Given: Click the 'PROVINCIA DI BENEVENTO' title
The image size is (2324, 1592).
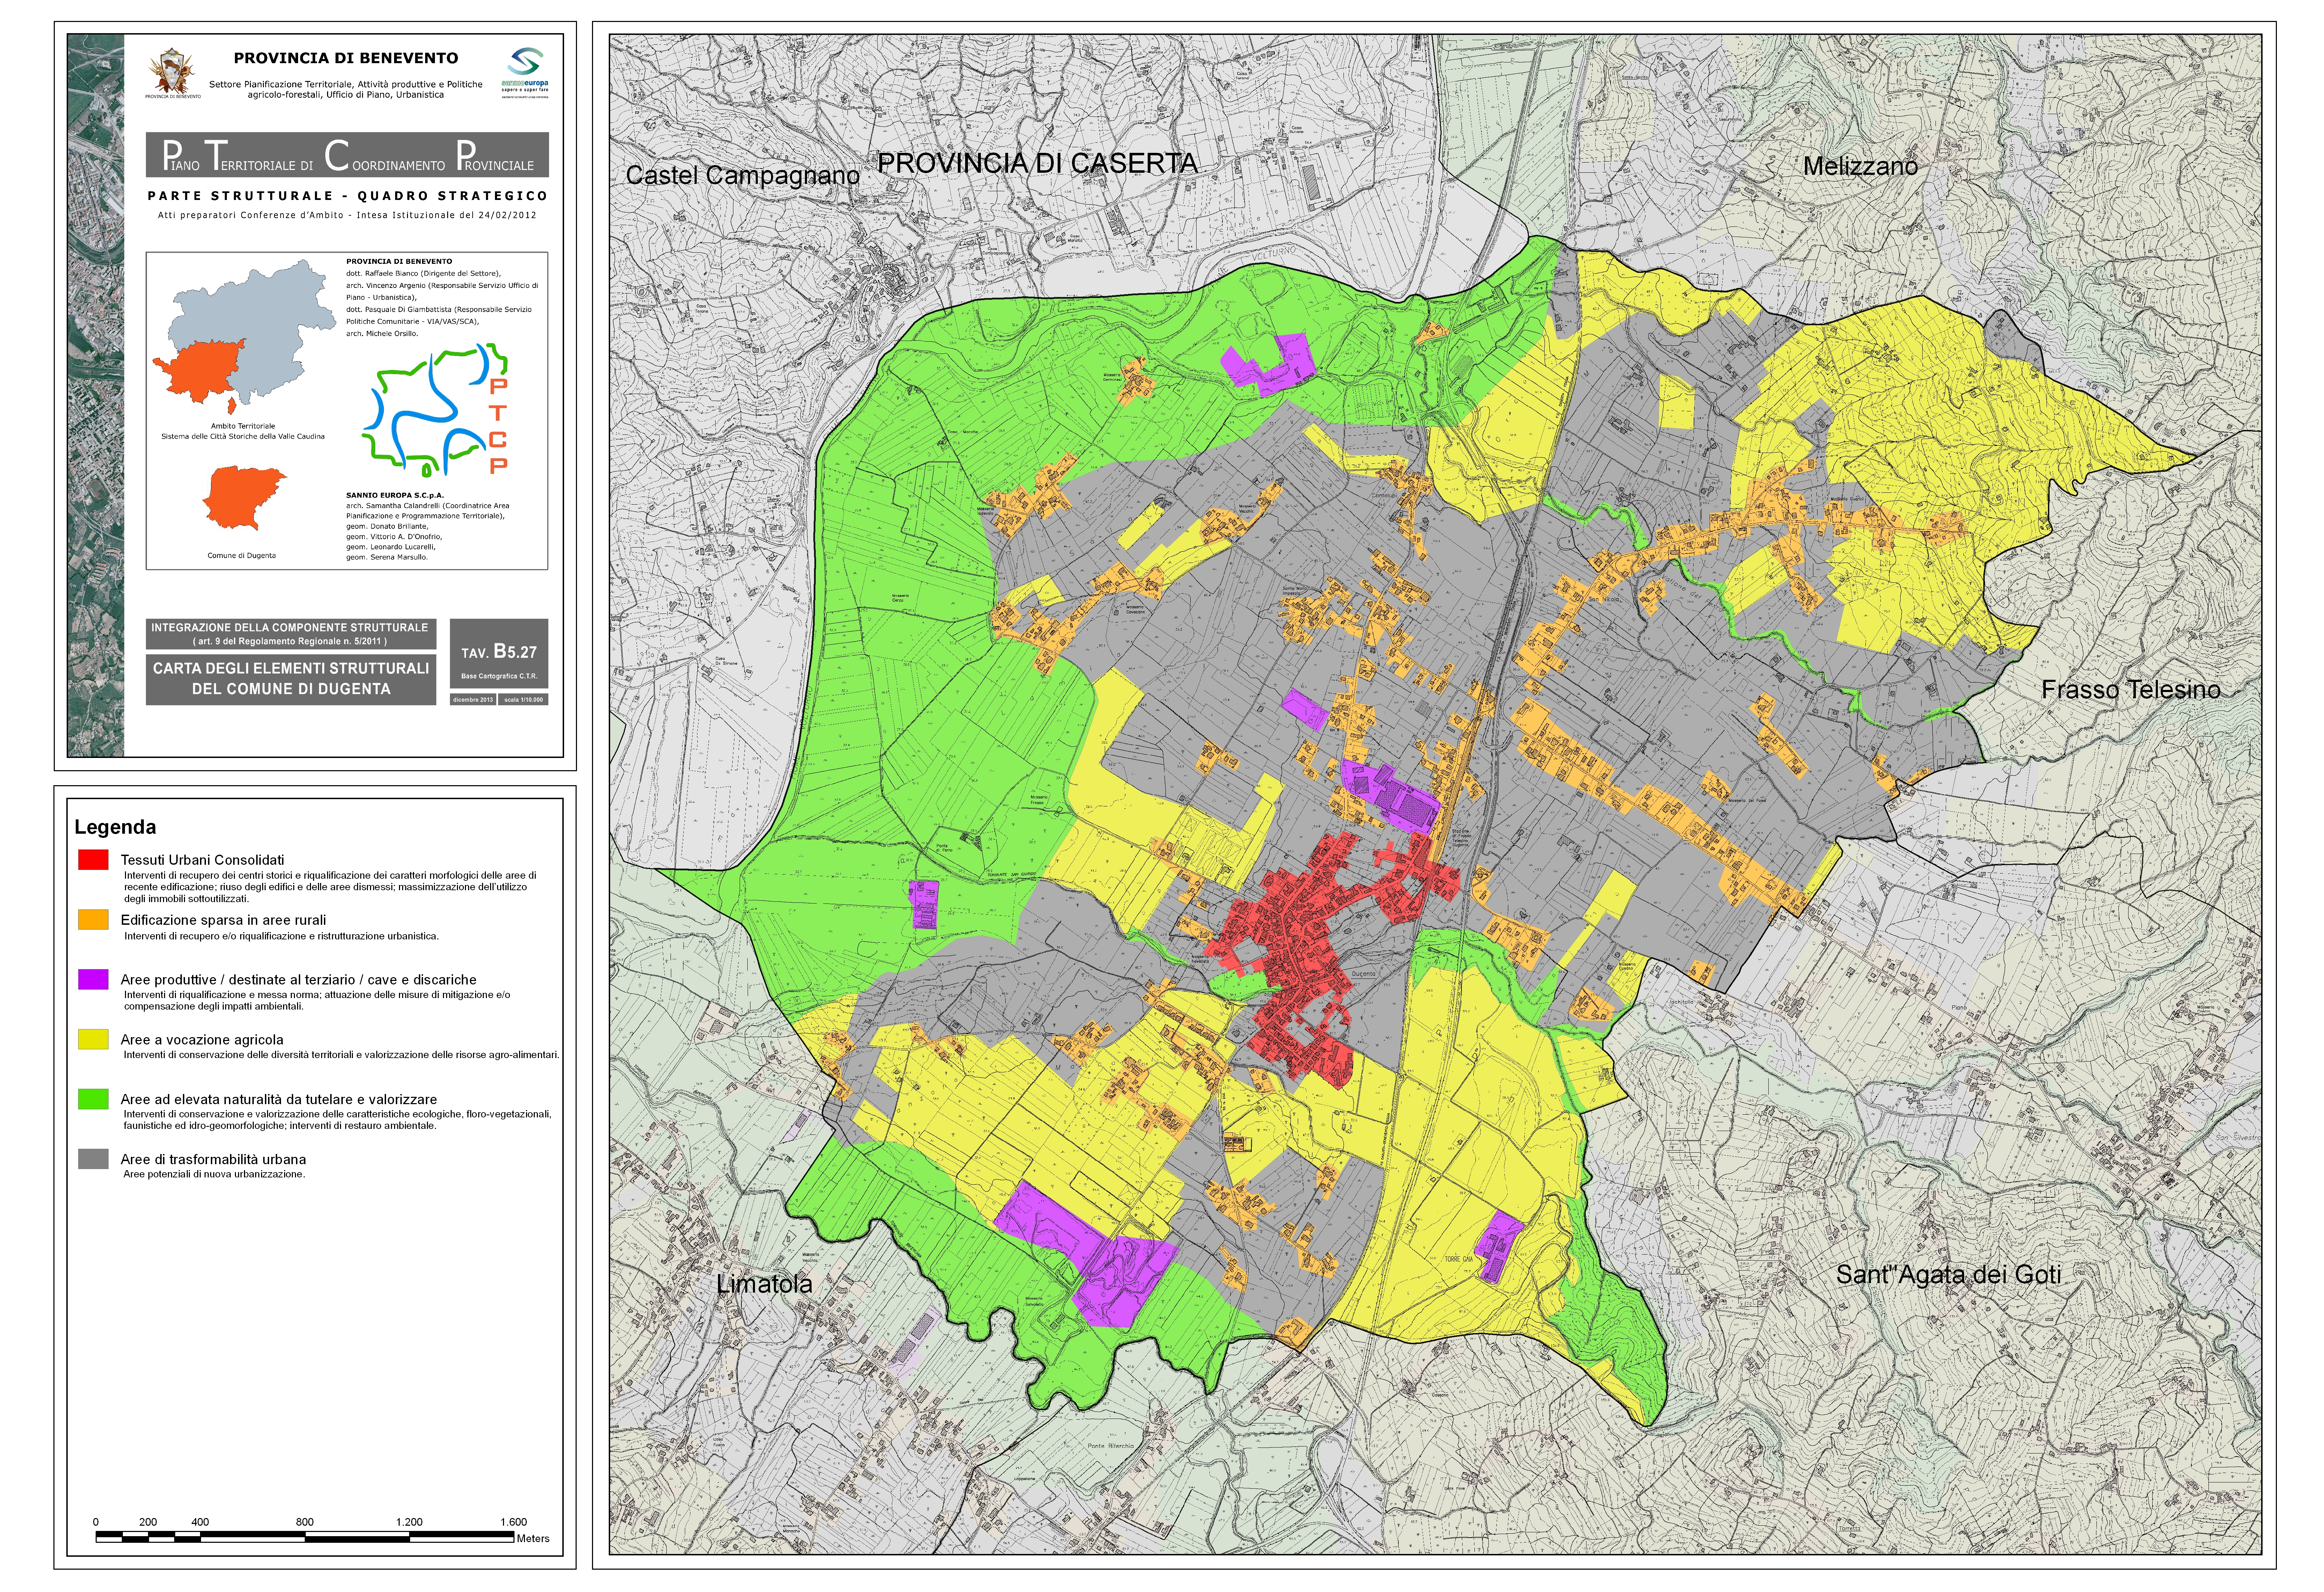Looking at the screenshot, I should (346, 58).
